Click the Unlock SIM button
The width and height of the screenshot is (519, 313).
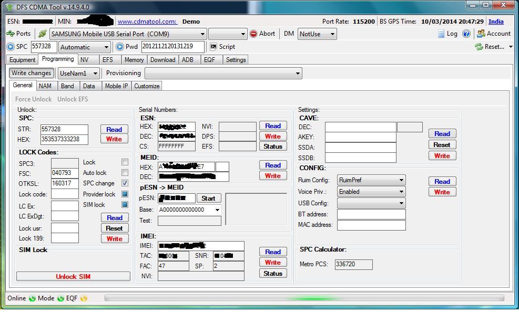tap(73, 276)
